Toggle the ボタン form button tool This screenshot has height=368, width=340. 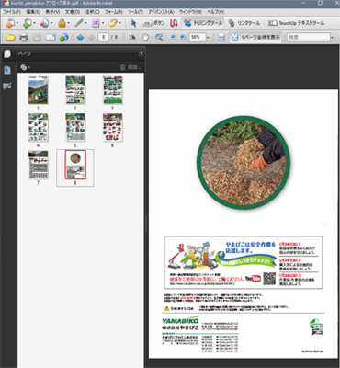(154, 23)
